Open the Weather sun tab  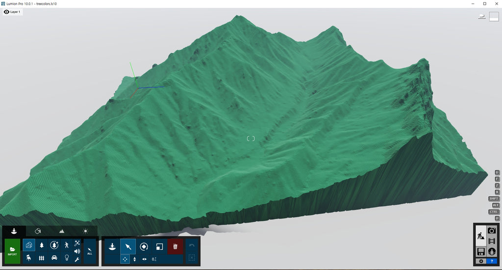(86, 231)
